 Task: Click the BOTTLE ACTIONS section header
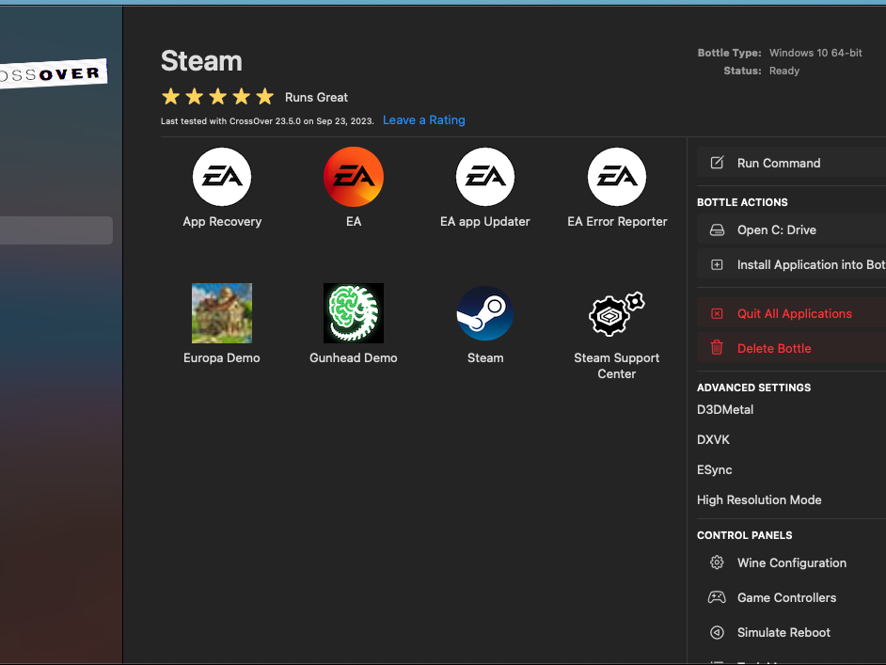pos(742,202)
